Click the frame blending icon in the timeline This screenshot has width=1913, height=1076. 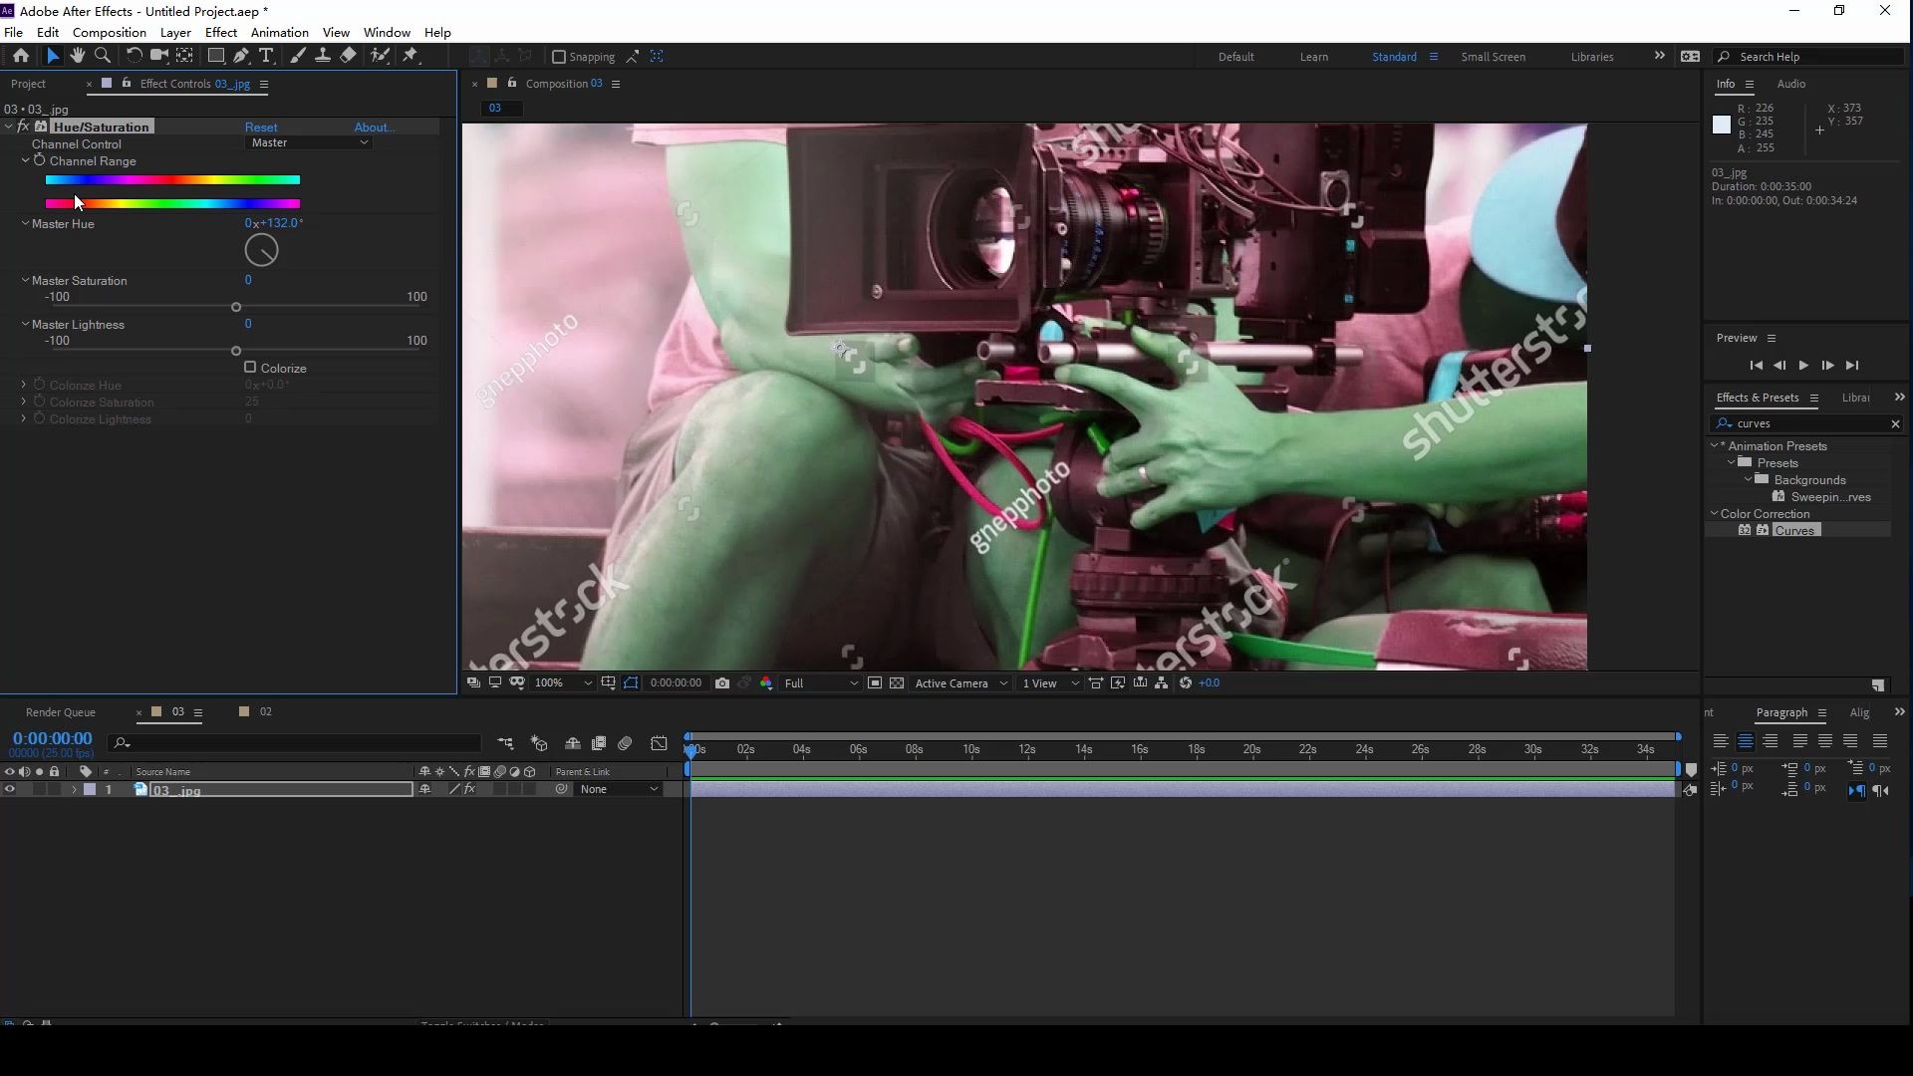(599, 743)
